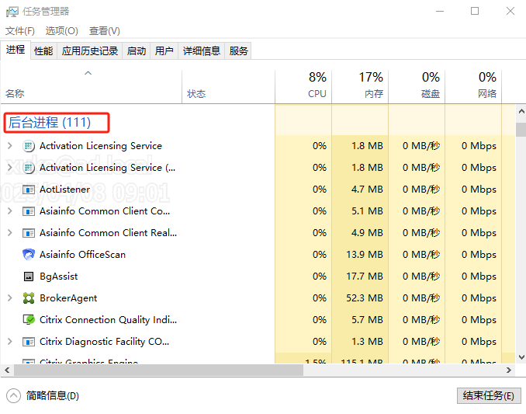The image size is (526, 414).
Task: Switch to the 性能 tab
Action: (43, 51)
